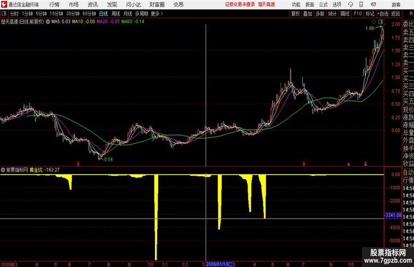
Task: Select the 月线 monthly chart tab
Action: [128, 14]
